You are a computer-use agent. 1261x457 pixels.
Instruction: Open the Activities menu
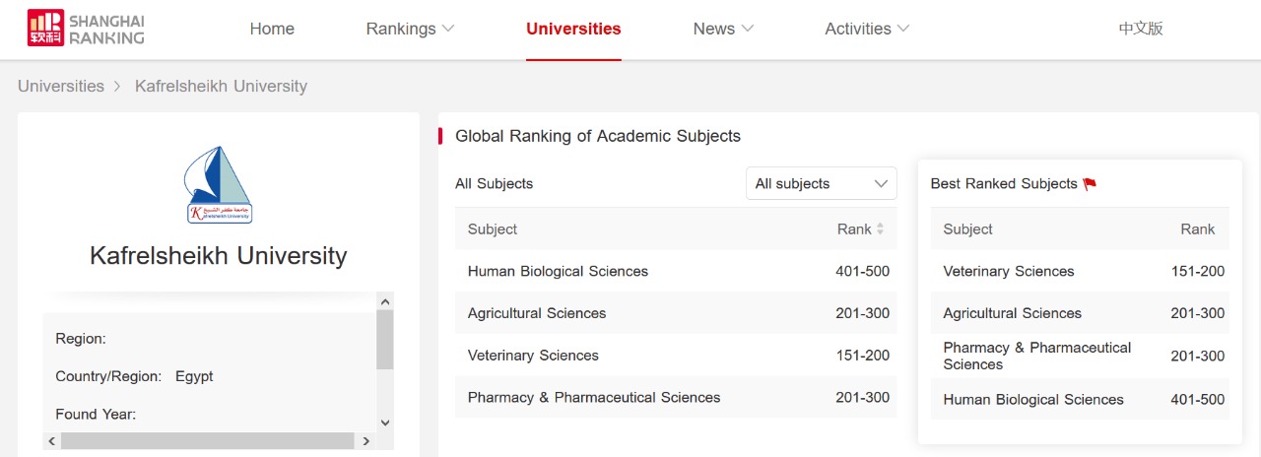867,29
